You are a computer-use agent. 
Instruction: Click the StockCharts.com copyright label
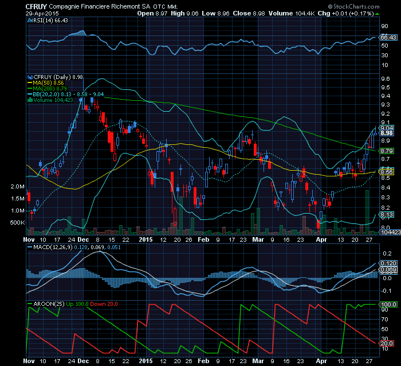(354, 7)
